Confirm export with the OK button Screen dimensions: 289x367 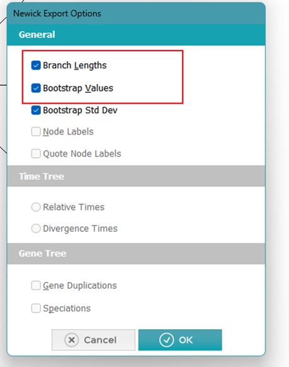tap(180, 340)
